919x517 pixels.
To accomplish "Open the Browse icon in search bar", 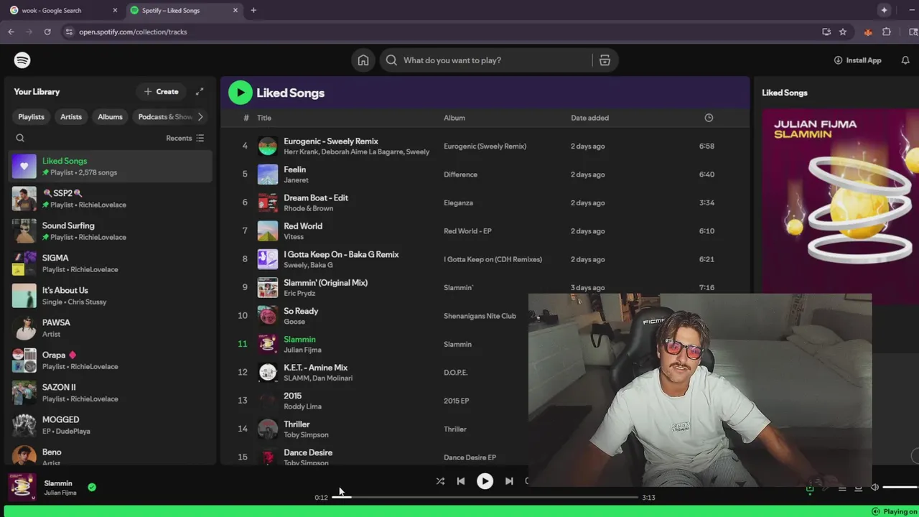I will click(x=605, y=60).
